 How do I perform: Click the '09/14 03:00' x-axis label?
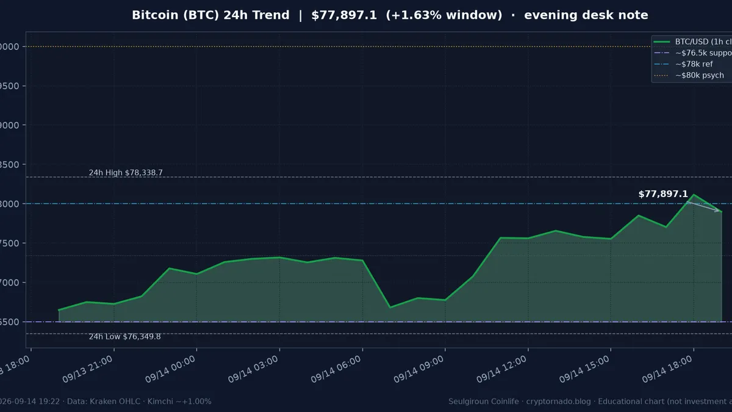[x=253, y=370]
